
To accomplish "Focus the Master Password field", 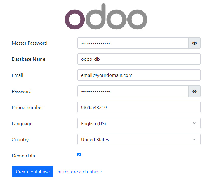I will [133, 43].
